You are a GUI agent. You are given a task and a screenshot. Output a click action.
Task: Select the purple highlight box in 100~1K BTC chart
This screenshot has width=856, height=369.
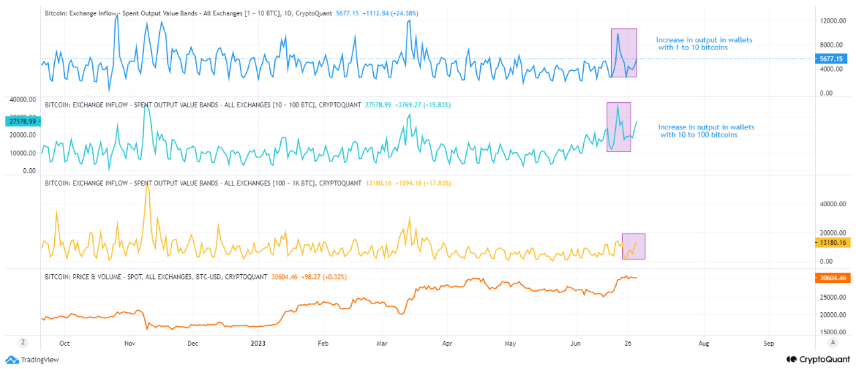click(633, 246)
